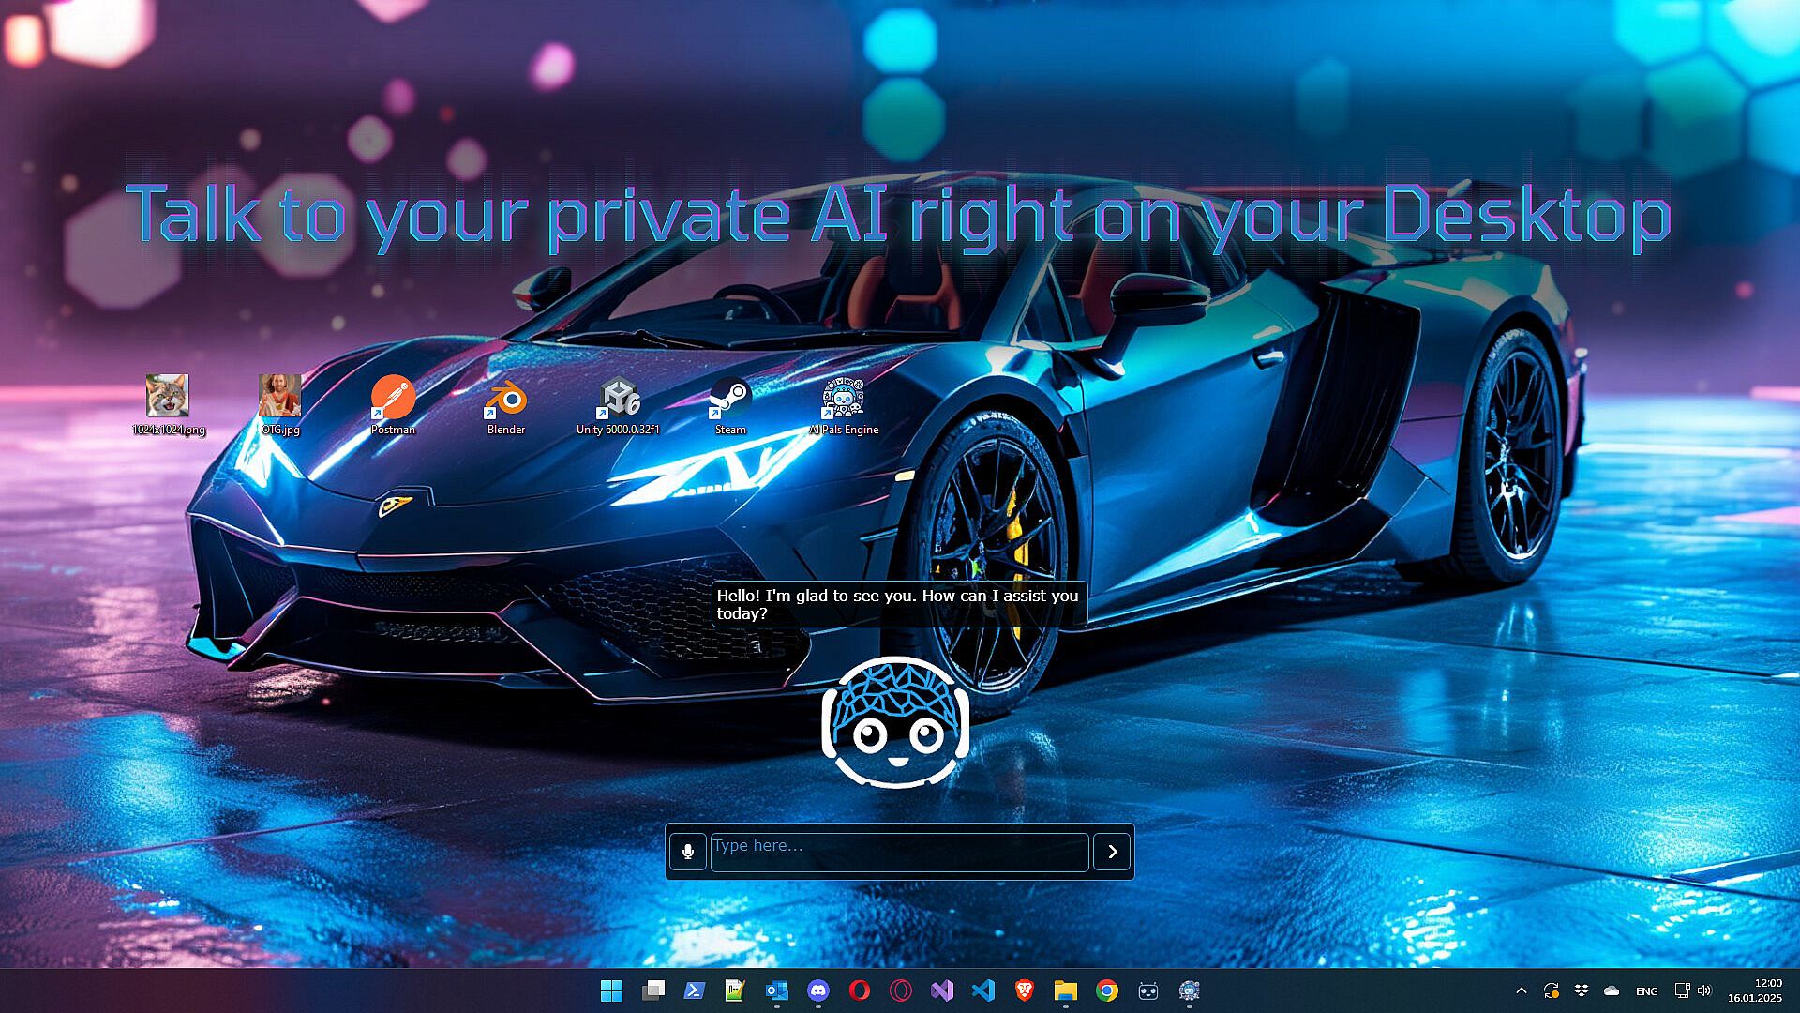This screenshot has width=1800, height=1013.
Task: Expand the hidden system tray icons
Action: tap(1521, 990)
